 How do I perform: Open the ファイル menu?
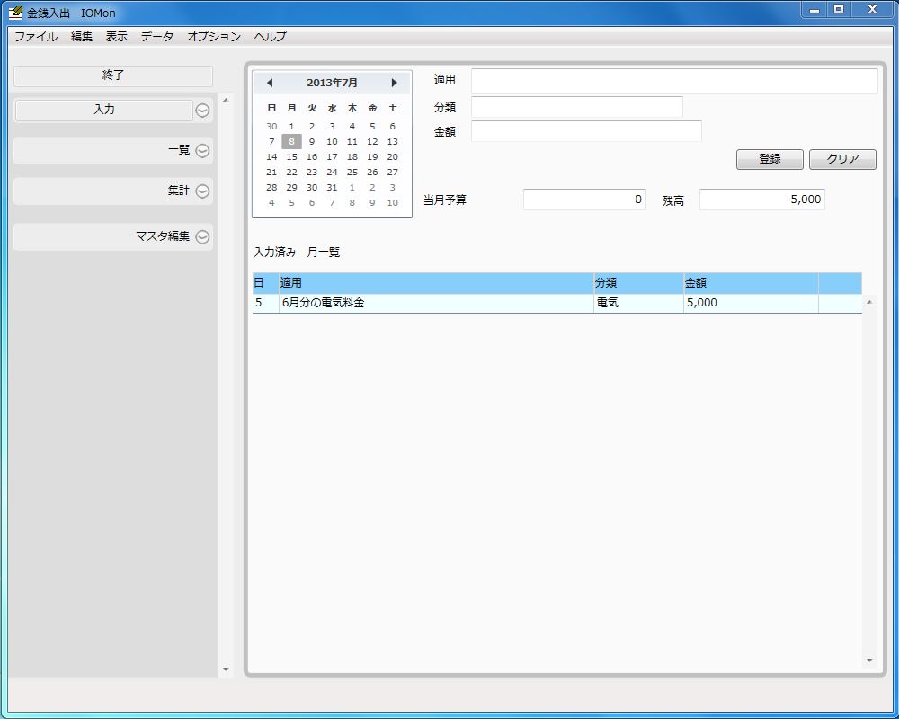(x=36, y=37)
